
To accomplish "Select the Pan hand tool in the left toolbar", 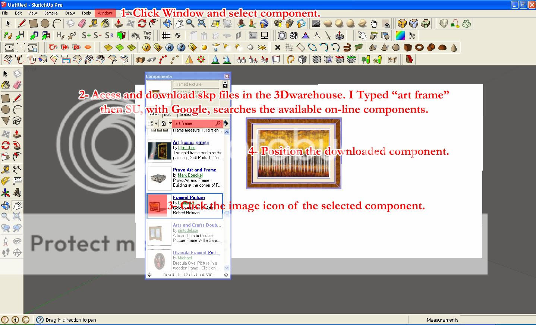I will (17, 205).
